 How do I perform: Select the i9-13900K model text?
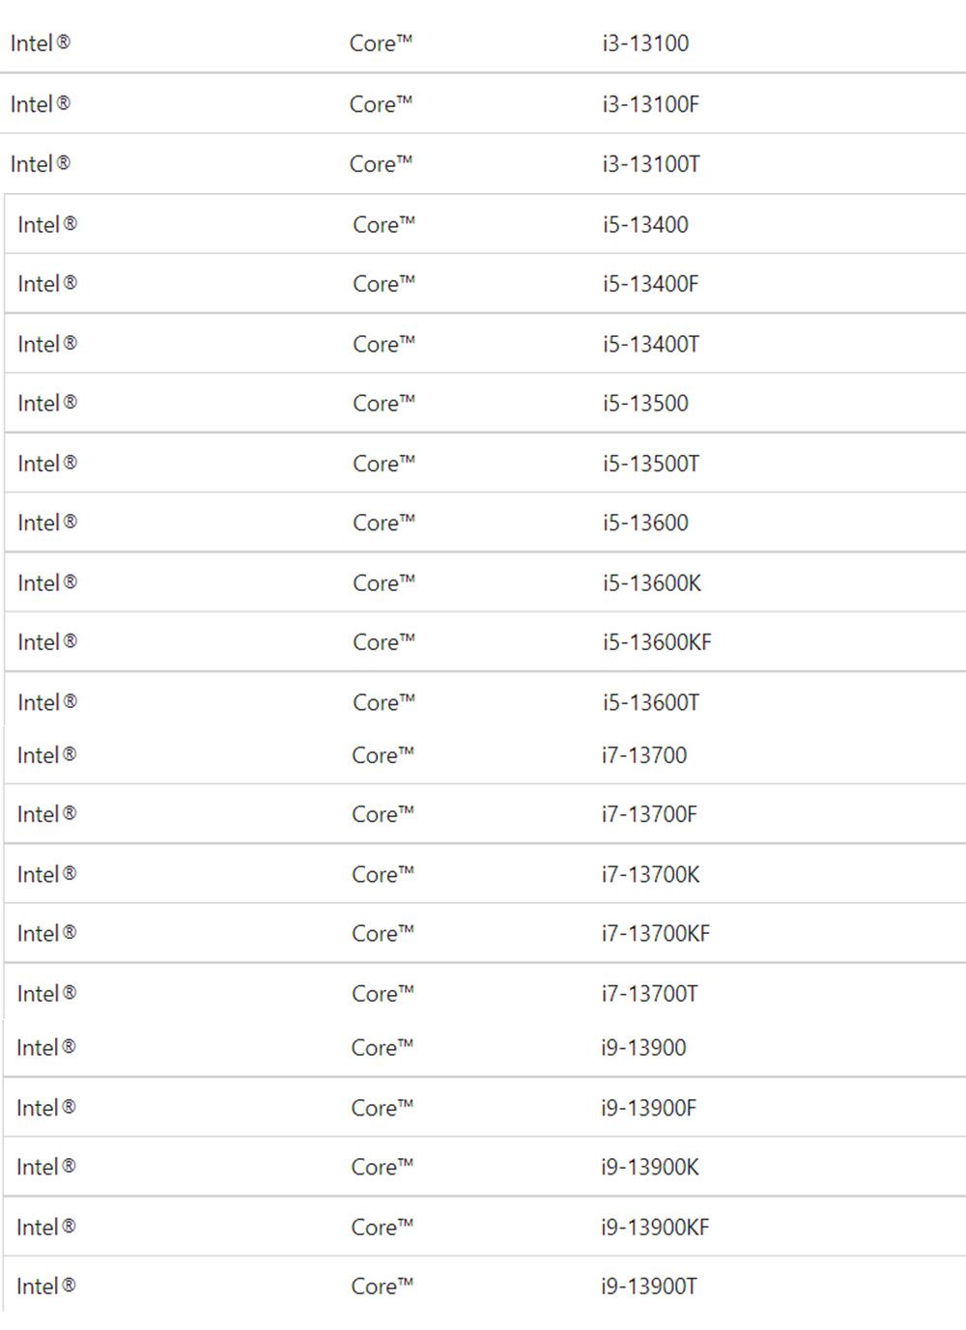pos(649,1168)
